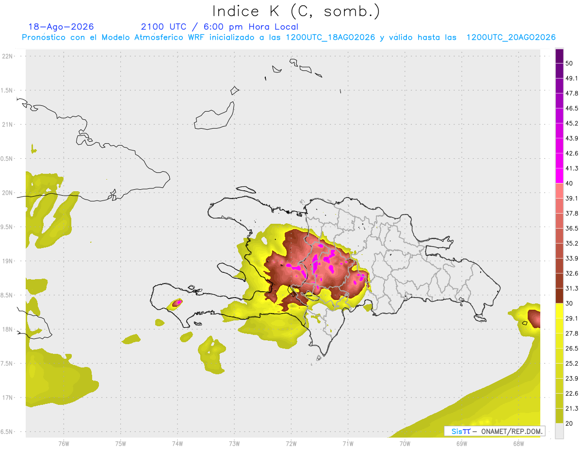Click "Pronostico con el Modelo Atmosferico WRF" text

pyautogui.click(x=114, y=37)
